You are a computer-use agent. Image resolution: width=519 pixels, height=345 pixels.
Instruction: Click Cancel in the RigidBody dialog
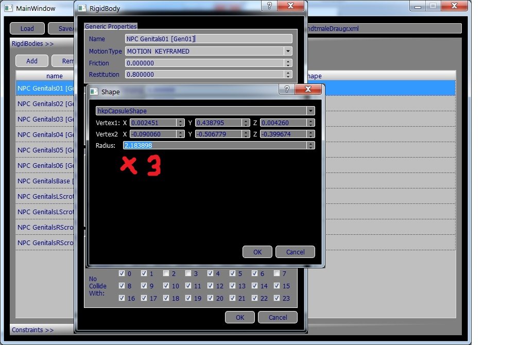coord(278,317)
